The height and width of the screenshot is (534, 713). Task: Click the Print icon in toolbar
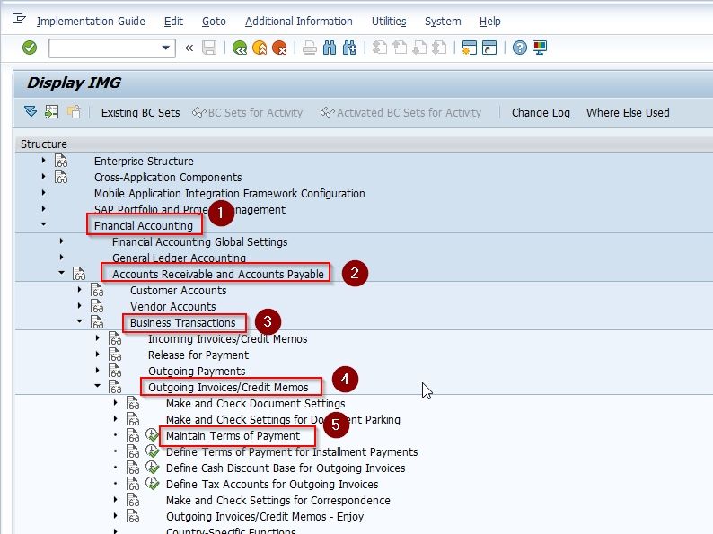(310, 48)
